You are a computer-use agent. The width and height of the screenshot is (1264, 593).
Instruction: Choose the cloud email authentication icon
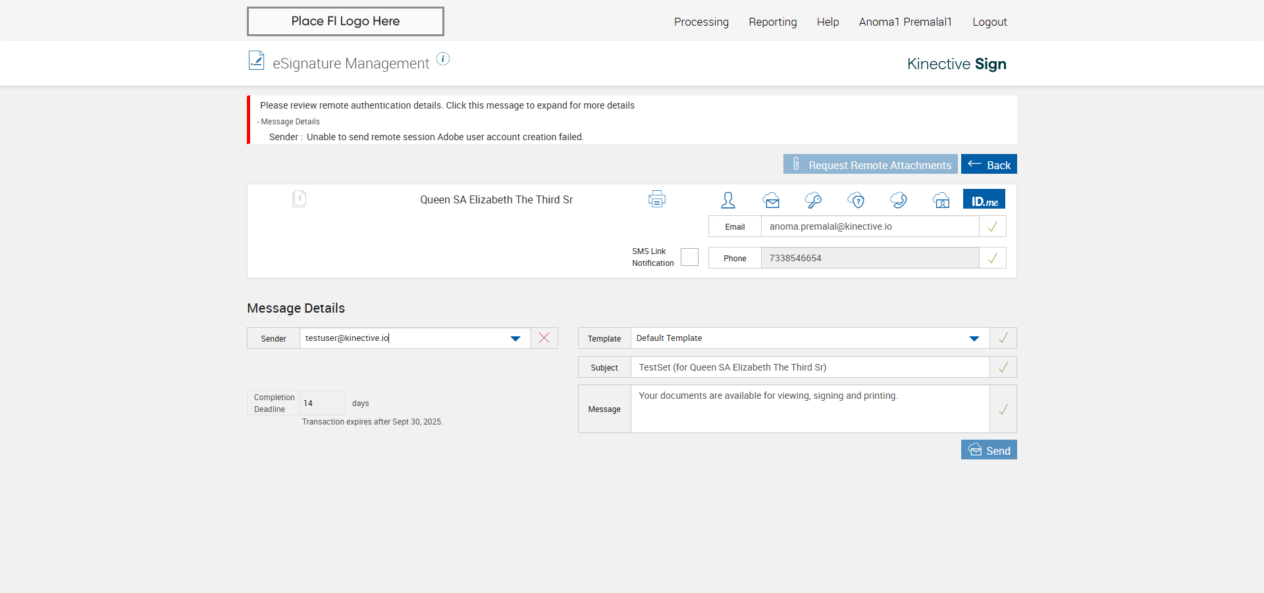coord(771,200)
